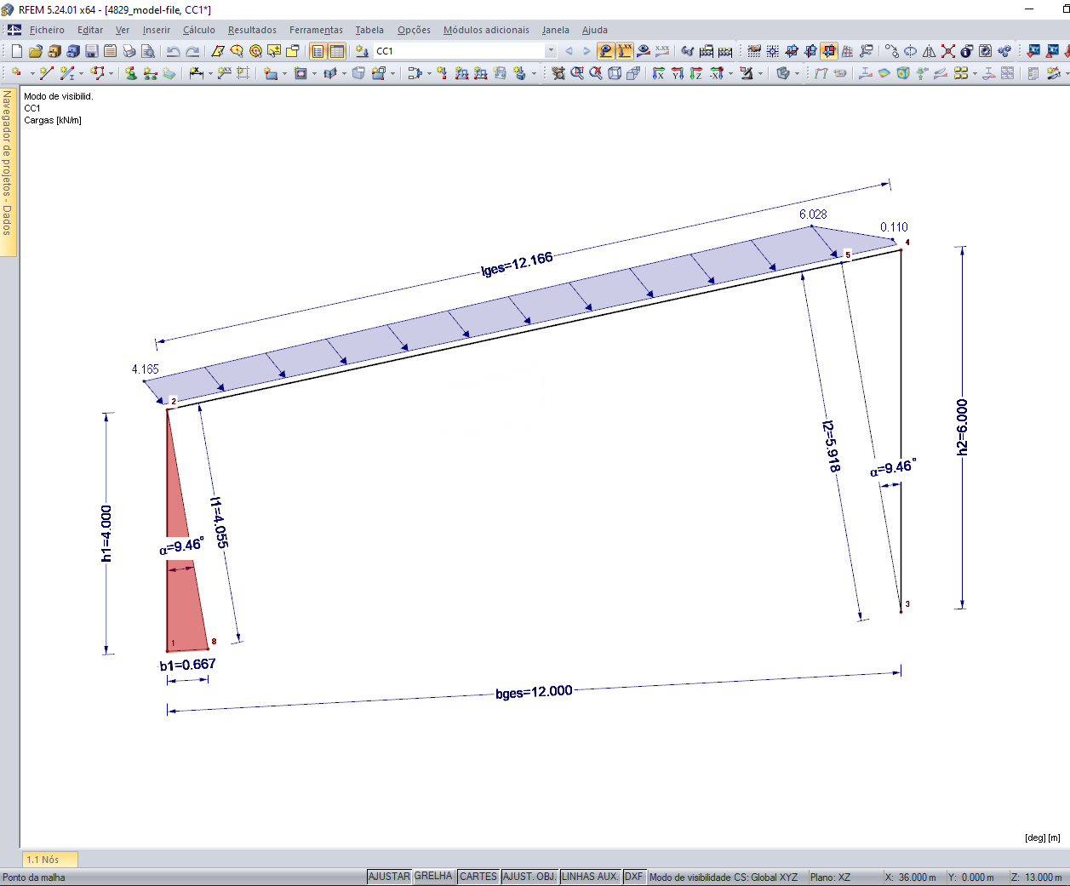
Task: Click the l2=5.918 dimension label
Action: pyautogui.click(x=832, y=446)
